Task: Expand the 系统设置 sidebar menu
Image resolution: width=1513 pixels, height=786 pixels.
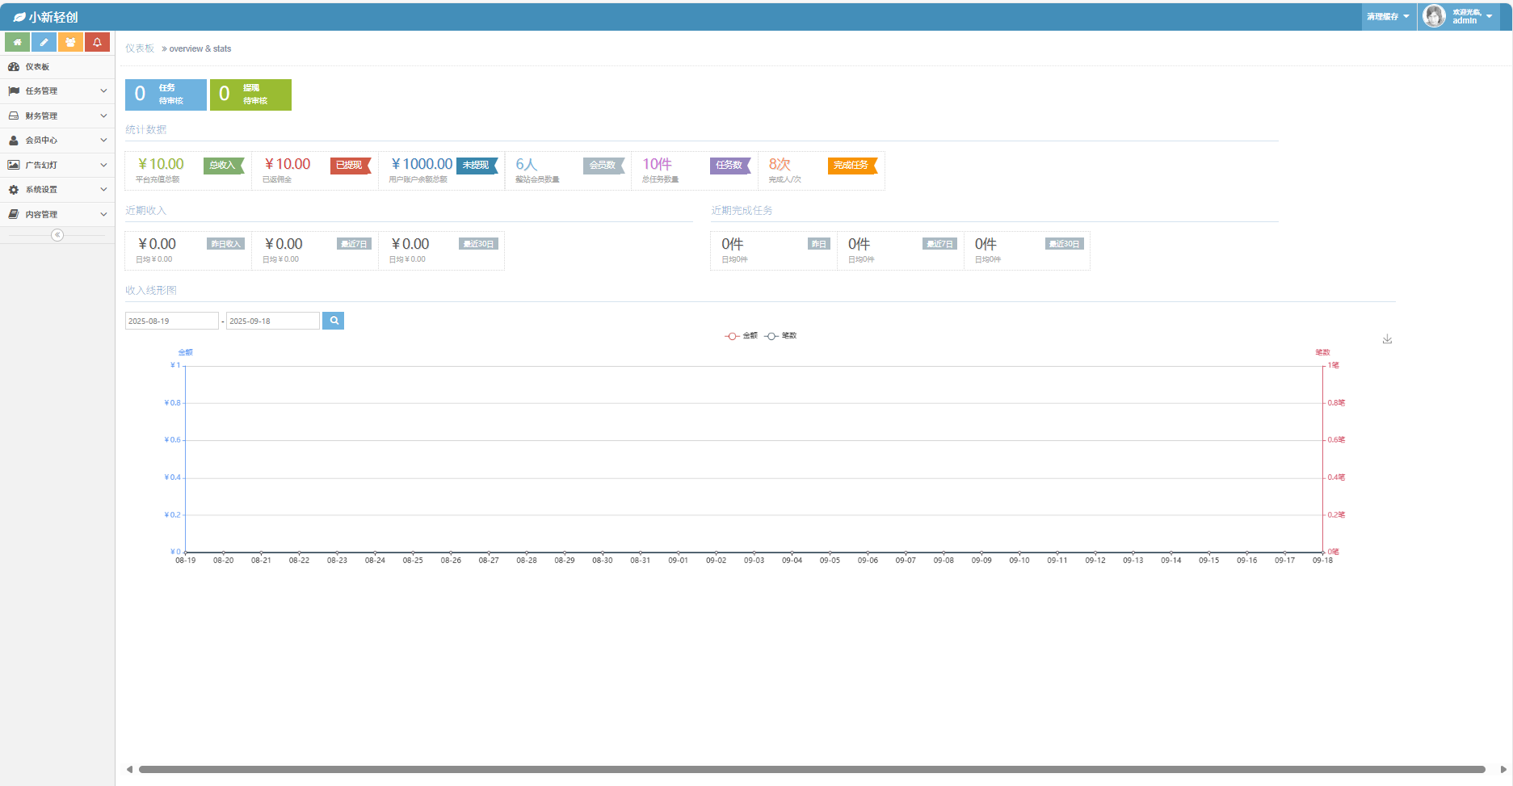Action: point(57,190)
